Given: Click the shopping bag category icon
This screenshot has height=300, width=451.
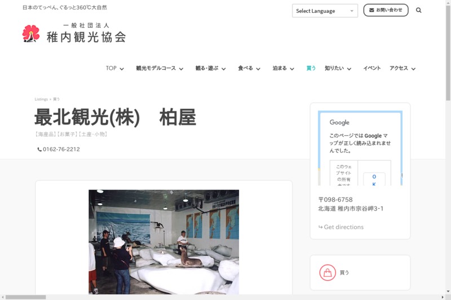Looking at the screenshot, I should (x=327, y=272).
